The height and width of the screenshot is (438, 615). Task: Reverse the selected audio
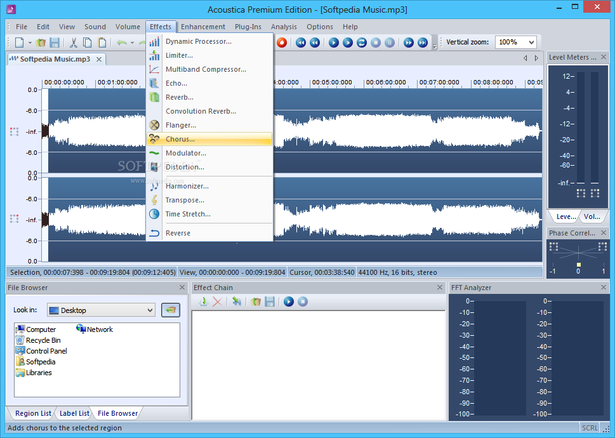[x=209, y=233]
